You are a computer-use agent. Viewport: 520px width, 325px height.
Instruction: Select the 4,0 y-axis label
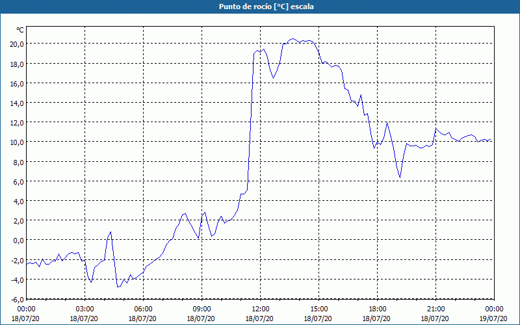[x=18, y=201]
